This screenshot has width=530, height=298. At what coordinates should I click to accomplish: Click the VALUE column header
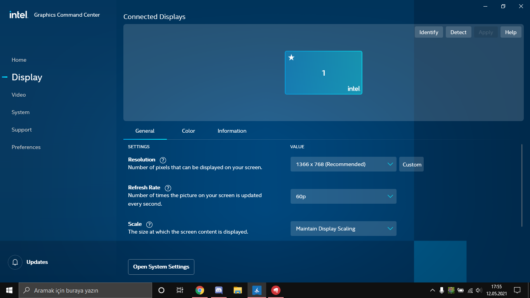pos(297,147)
